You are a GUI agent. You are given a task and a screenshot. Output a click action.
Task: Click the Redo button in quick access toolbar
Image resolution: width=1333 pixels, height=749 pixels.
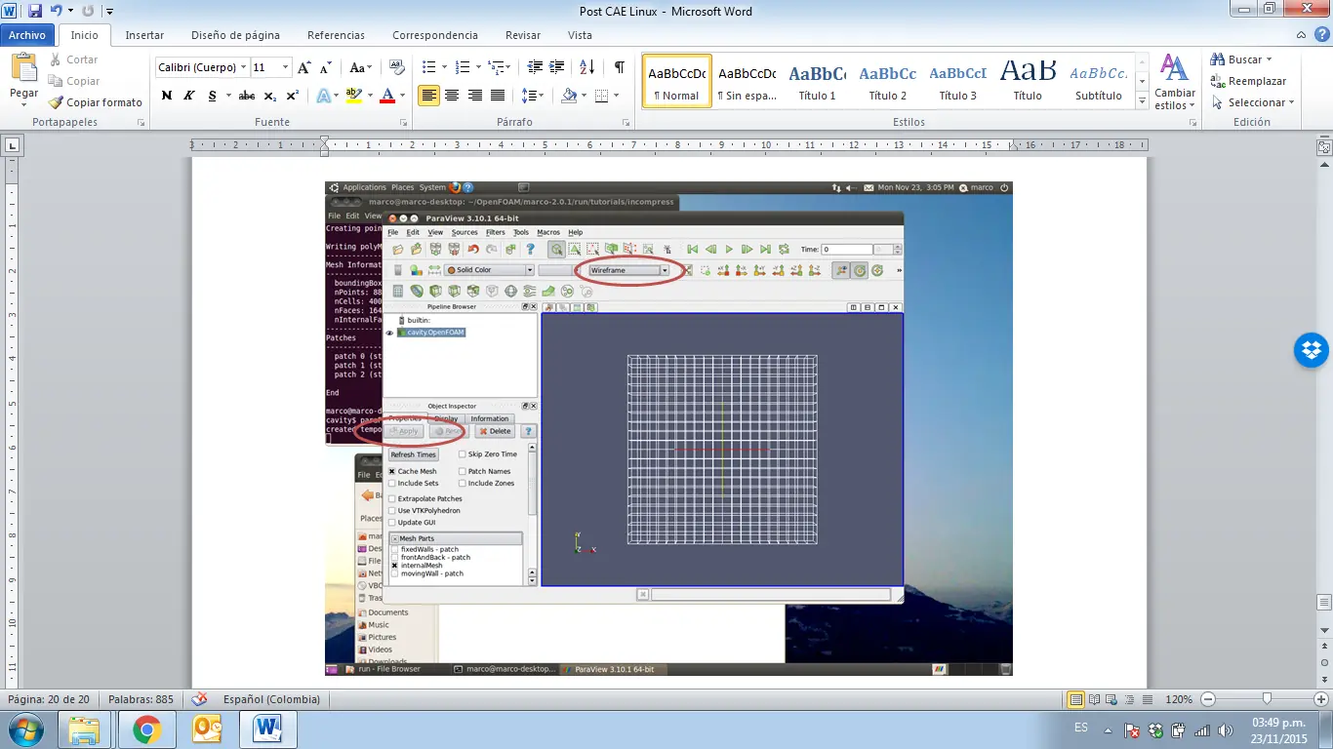click(88, 12)
